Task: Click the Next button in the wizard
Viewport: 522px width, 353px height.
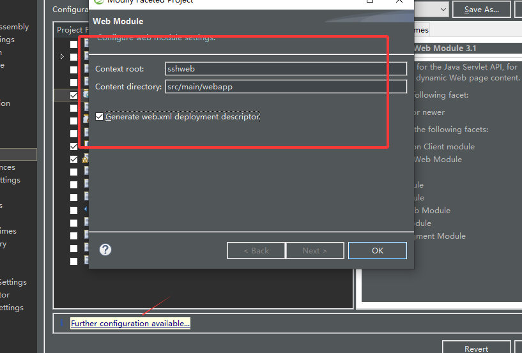Action: click(x=315, y=250)
